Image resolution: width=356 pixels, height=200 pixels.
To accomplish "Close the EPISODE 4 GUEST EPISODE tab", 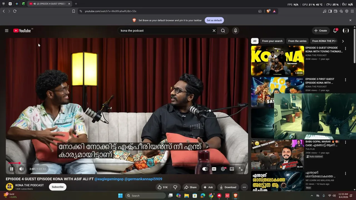I will tap(69, 4).
